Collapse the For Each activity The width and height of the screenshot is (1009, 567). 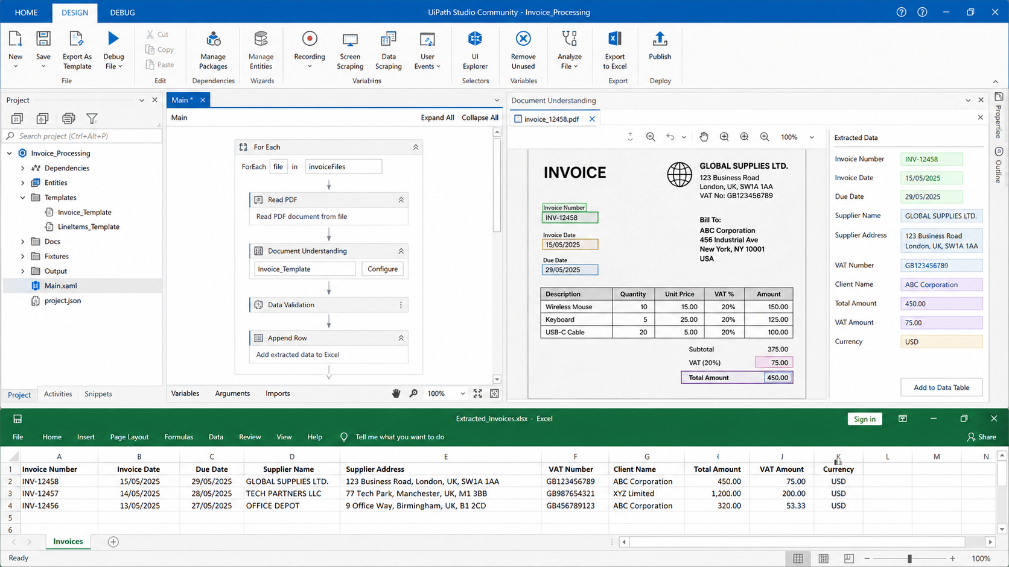pyautogui.click(x=416, y=147)
